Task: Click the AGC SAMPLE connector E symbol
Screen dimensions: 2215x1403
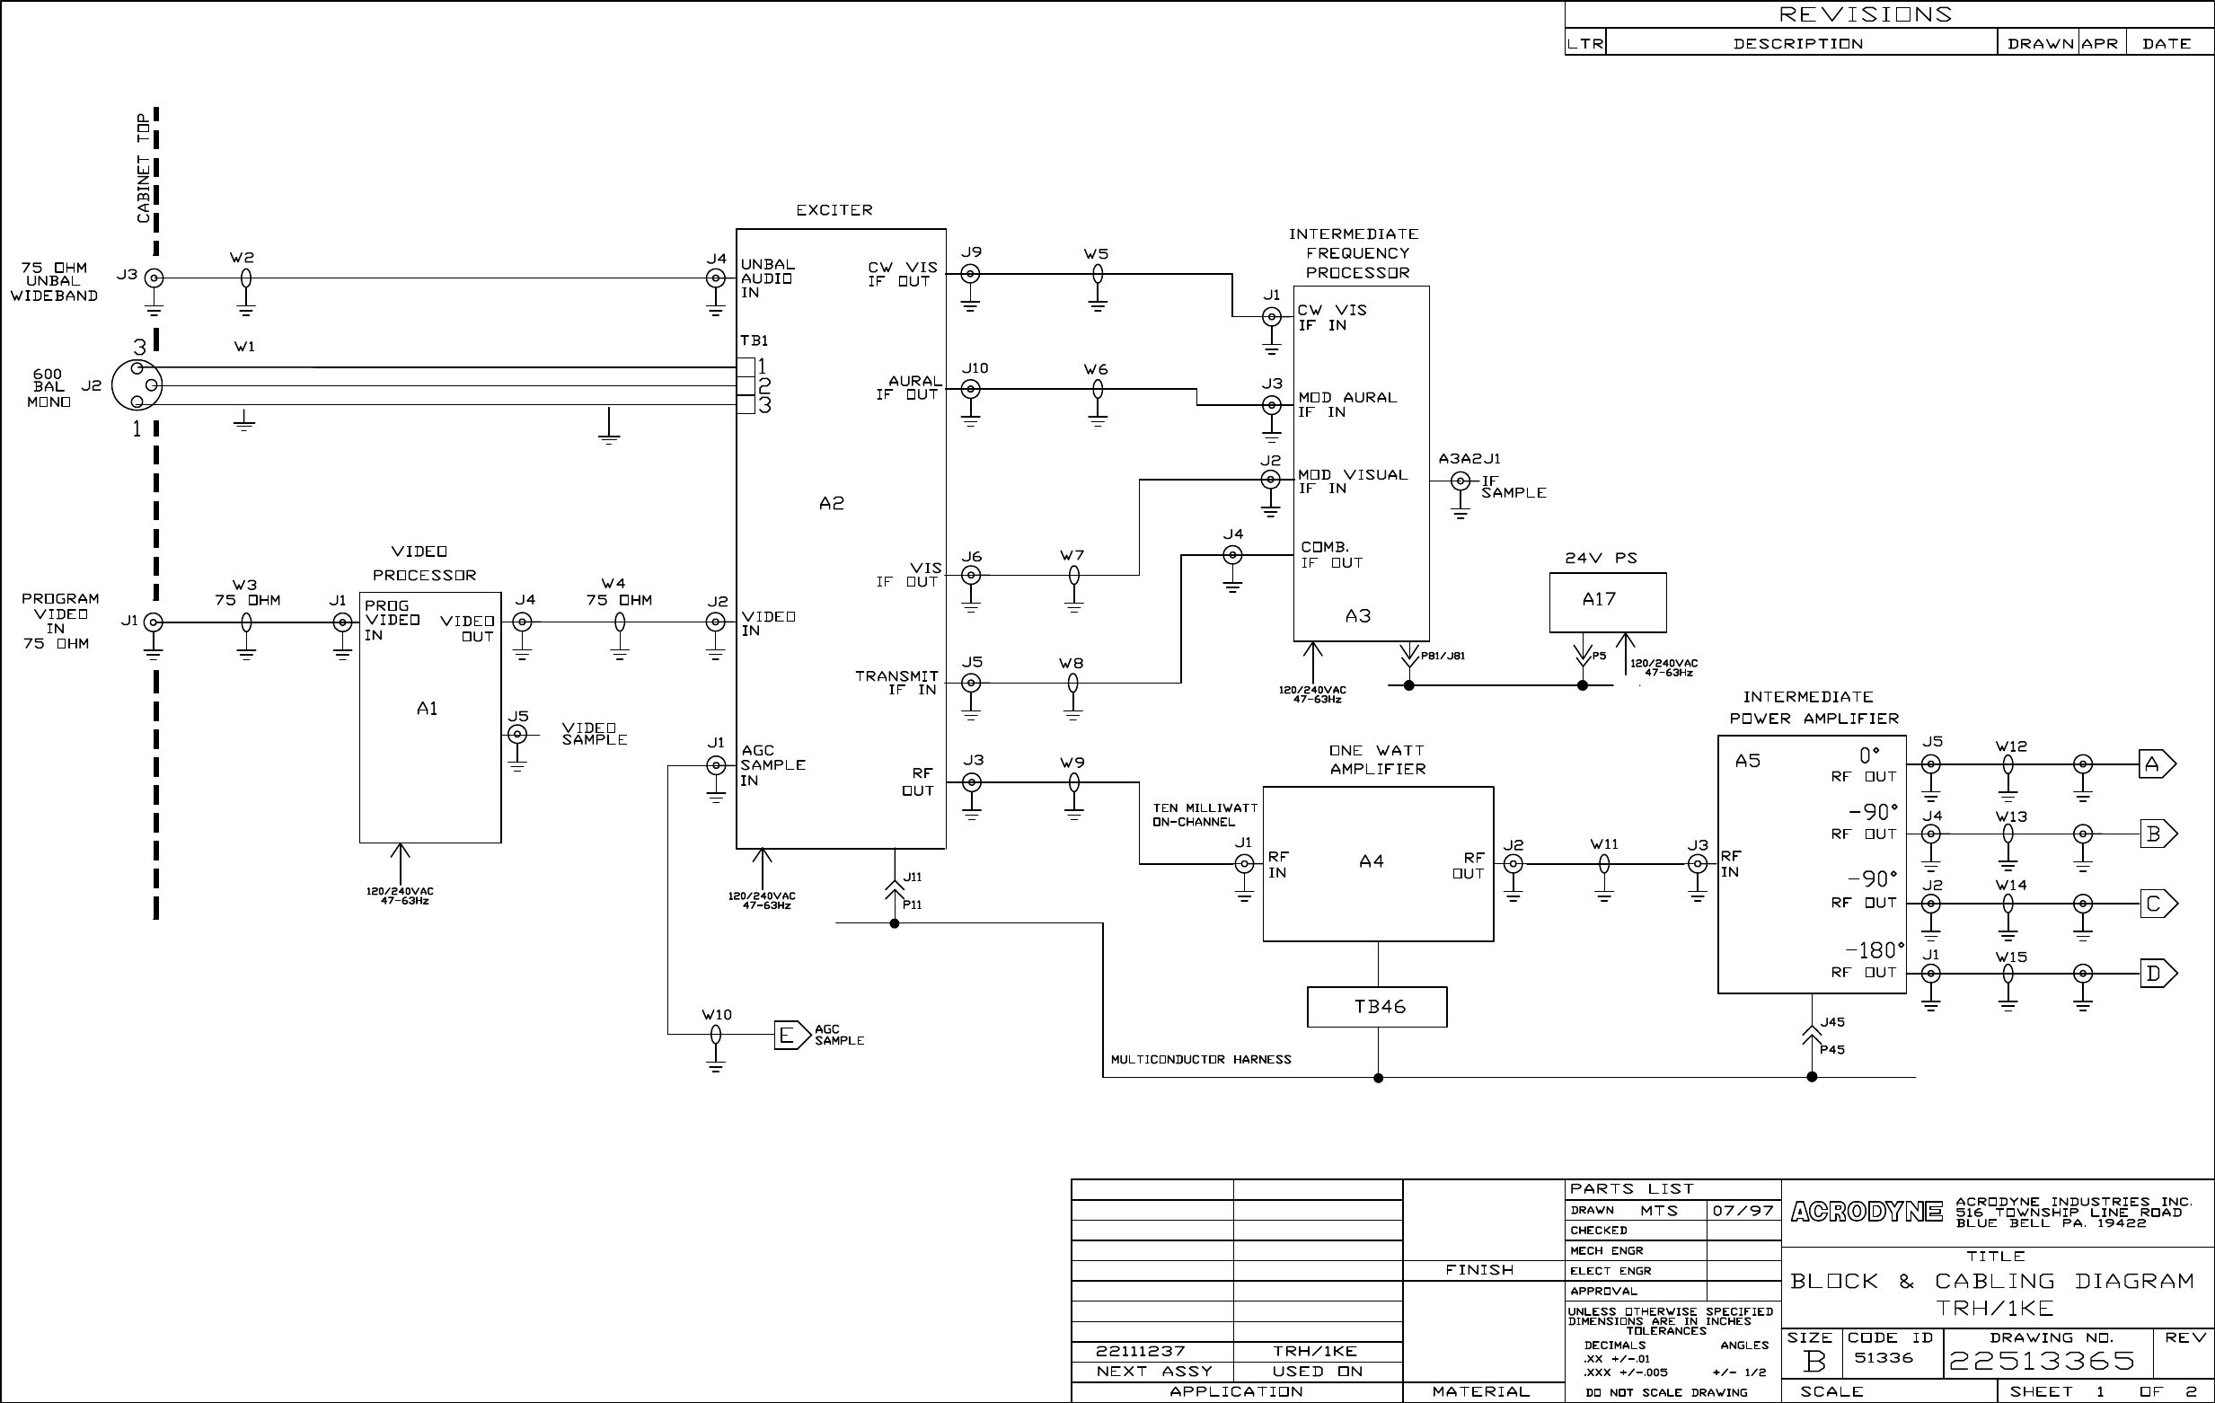Action: pos(790,1035)
